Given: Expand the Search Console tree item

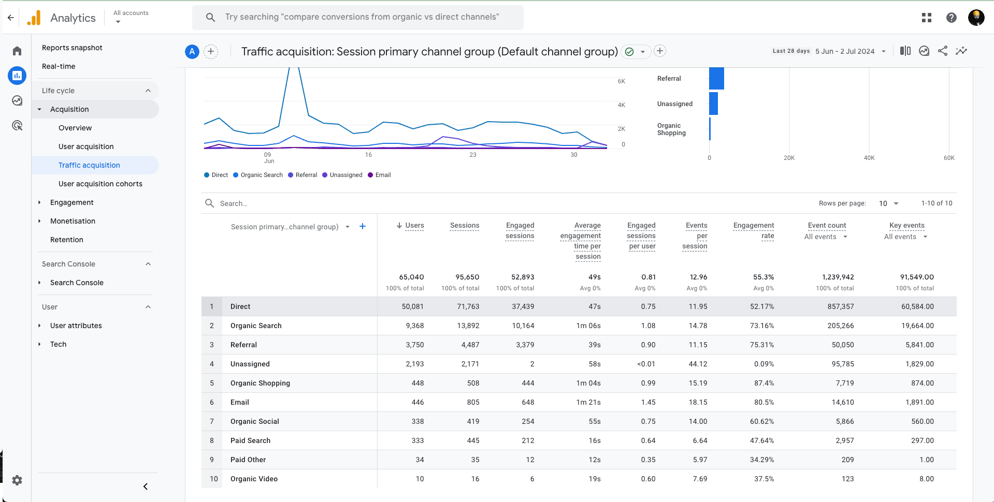Looking at the screenshot, I should point(39,283).
